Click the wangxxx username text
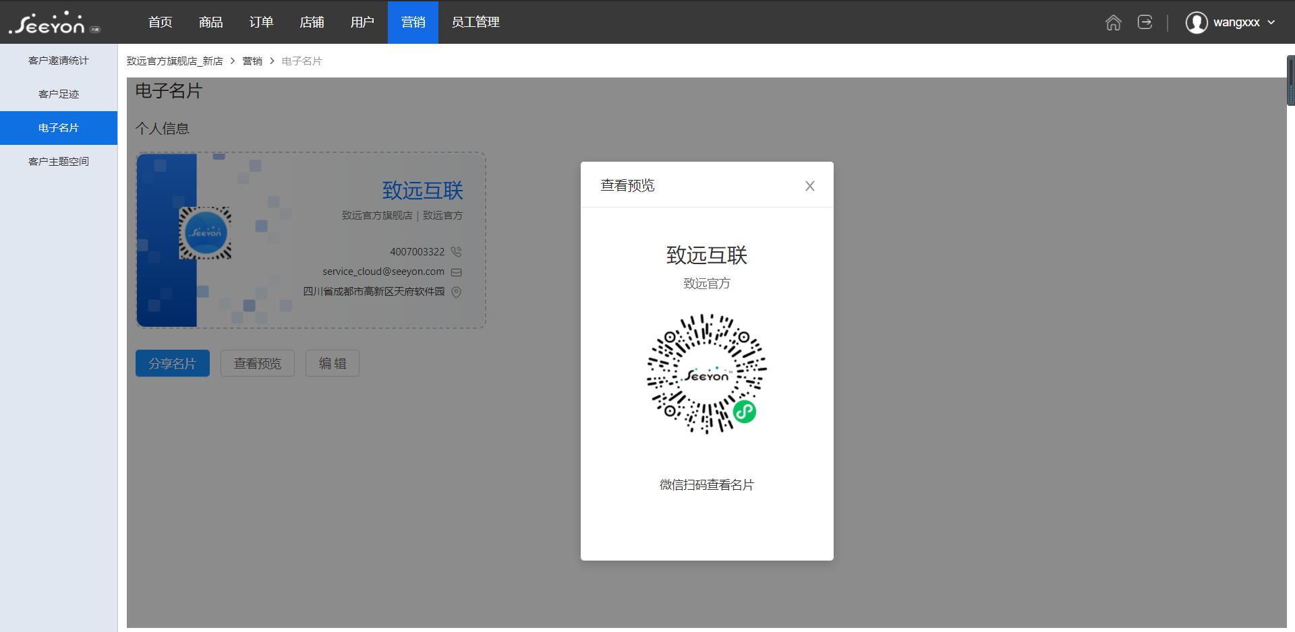The width and height of the screenshot is (1295, 632). point(1236,22)
